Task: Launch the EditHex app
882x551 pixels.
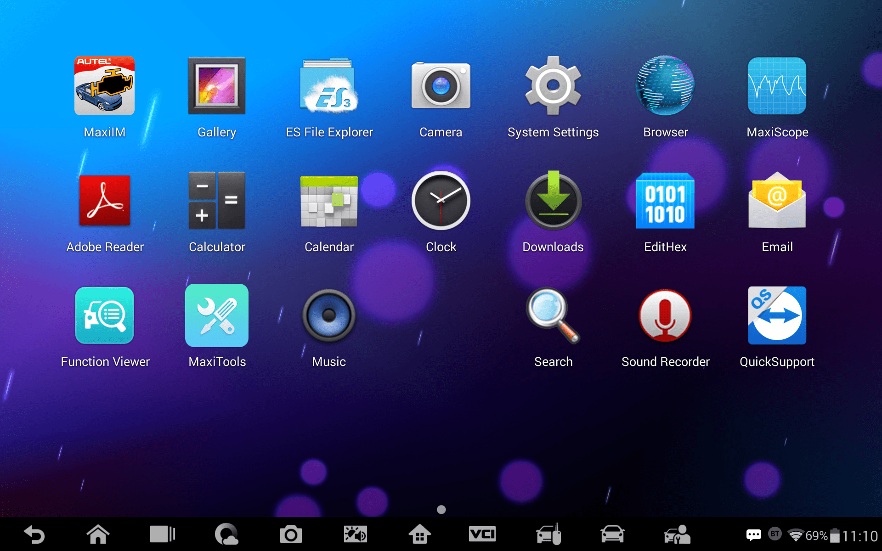Action: pyautogui.click(x=665, y=201)
